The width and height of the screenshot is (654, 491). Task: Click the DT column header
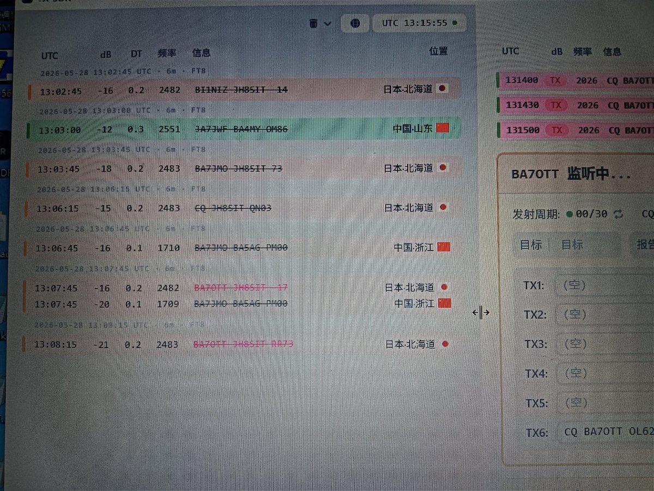pos(136,54)
